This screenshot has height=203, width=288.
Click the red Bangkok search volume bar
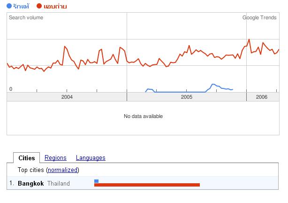click(x=147, y=185)
